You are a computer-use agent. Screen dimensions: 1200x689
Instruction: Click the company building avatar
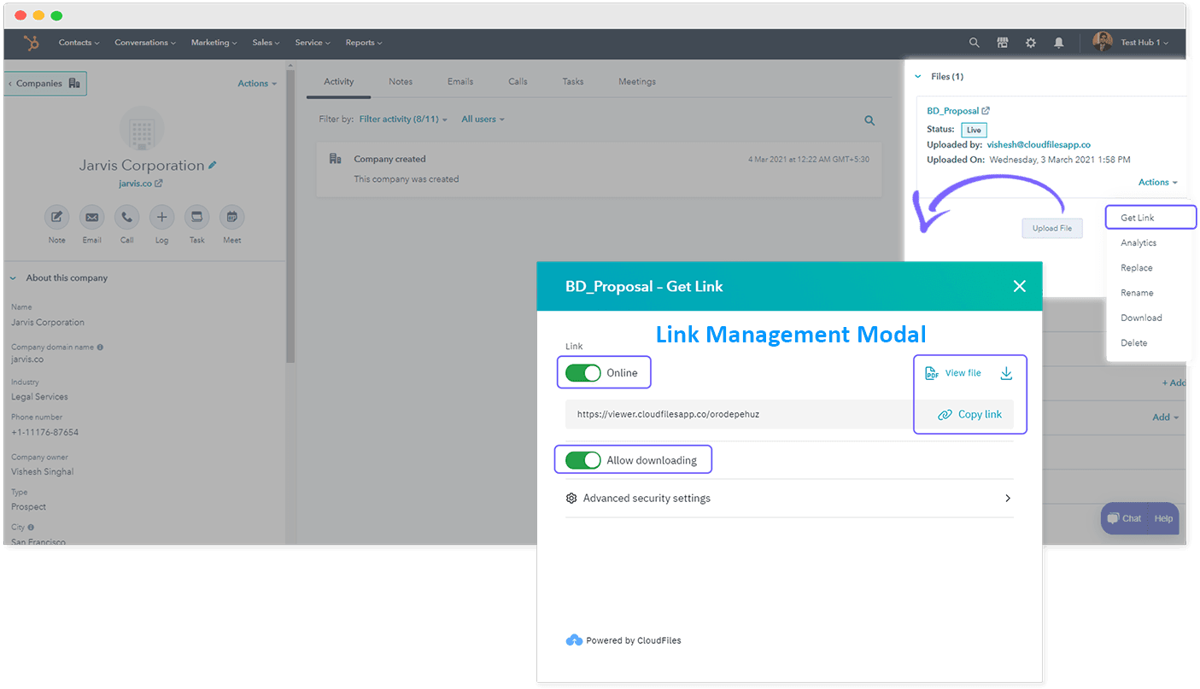coord(142,128)
